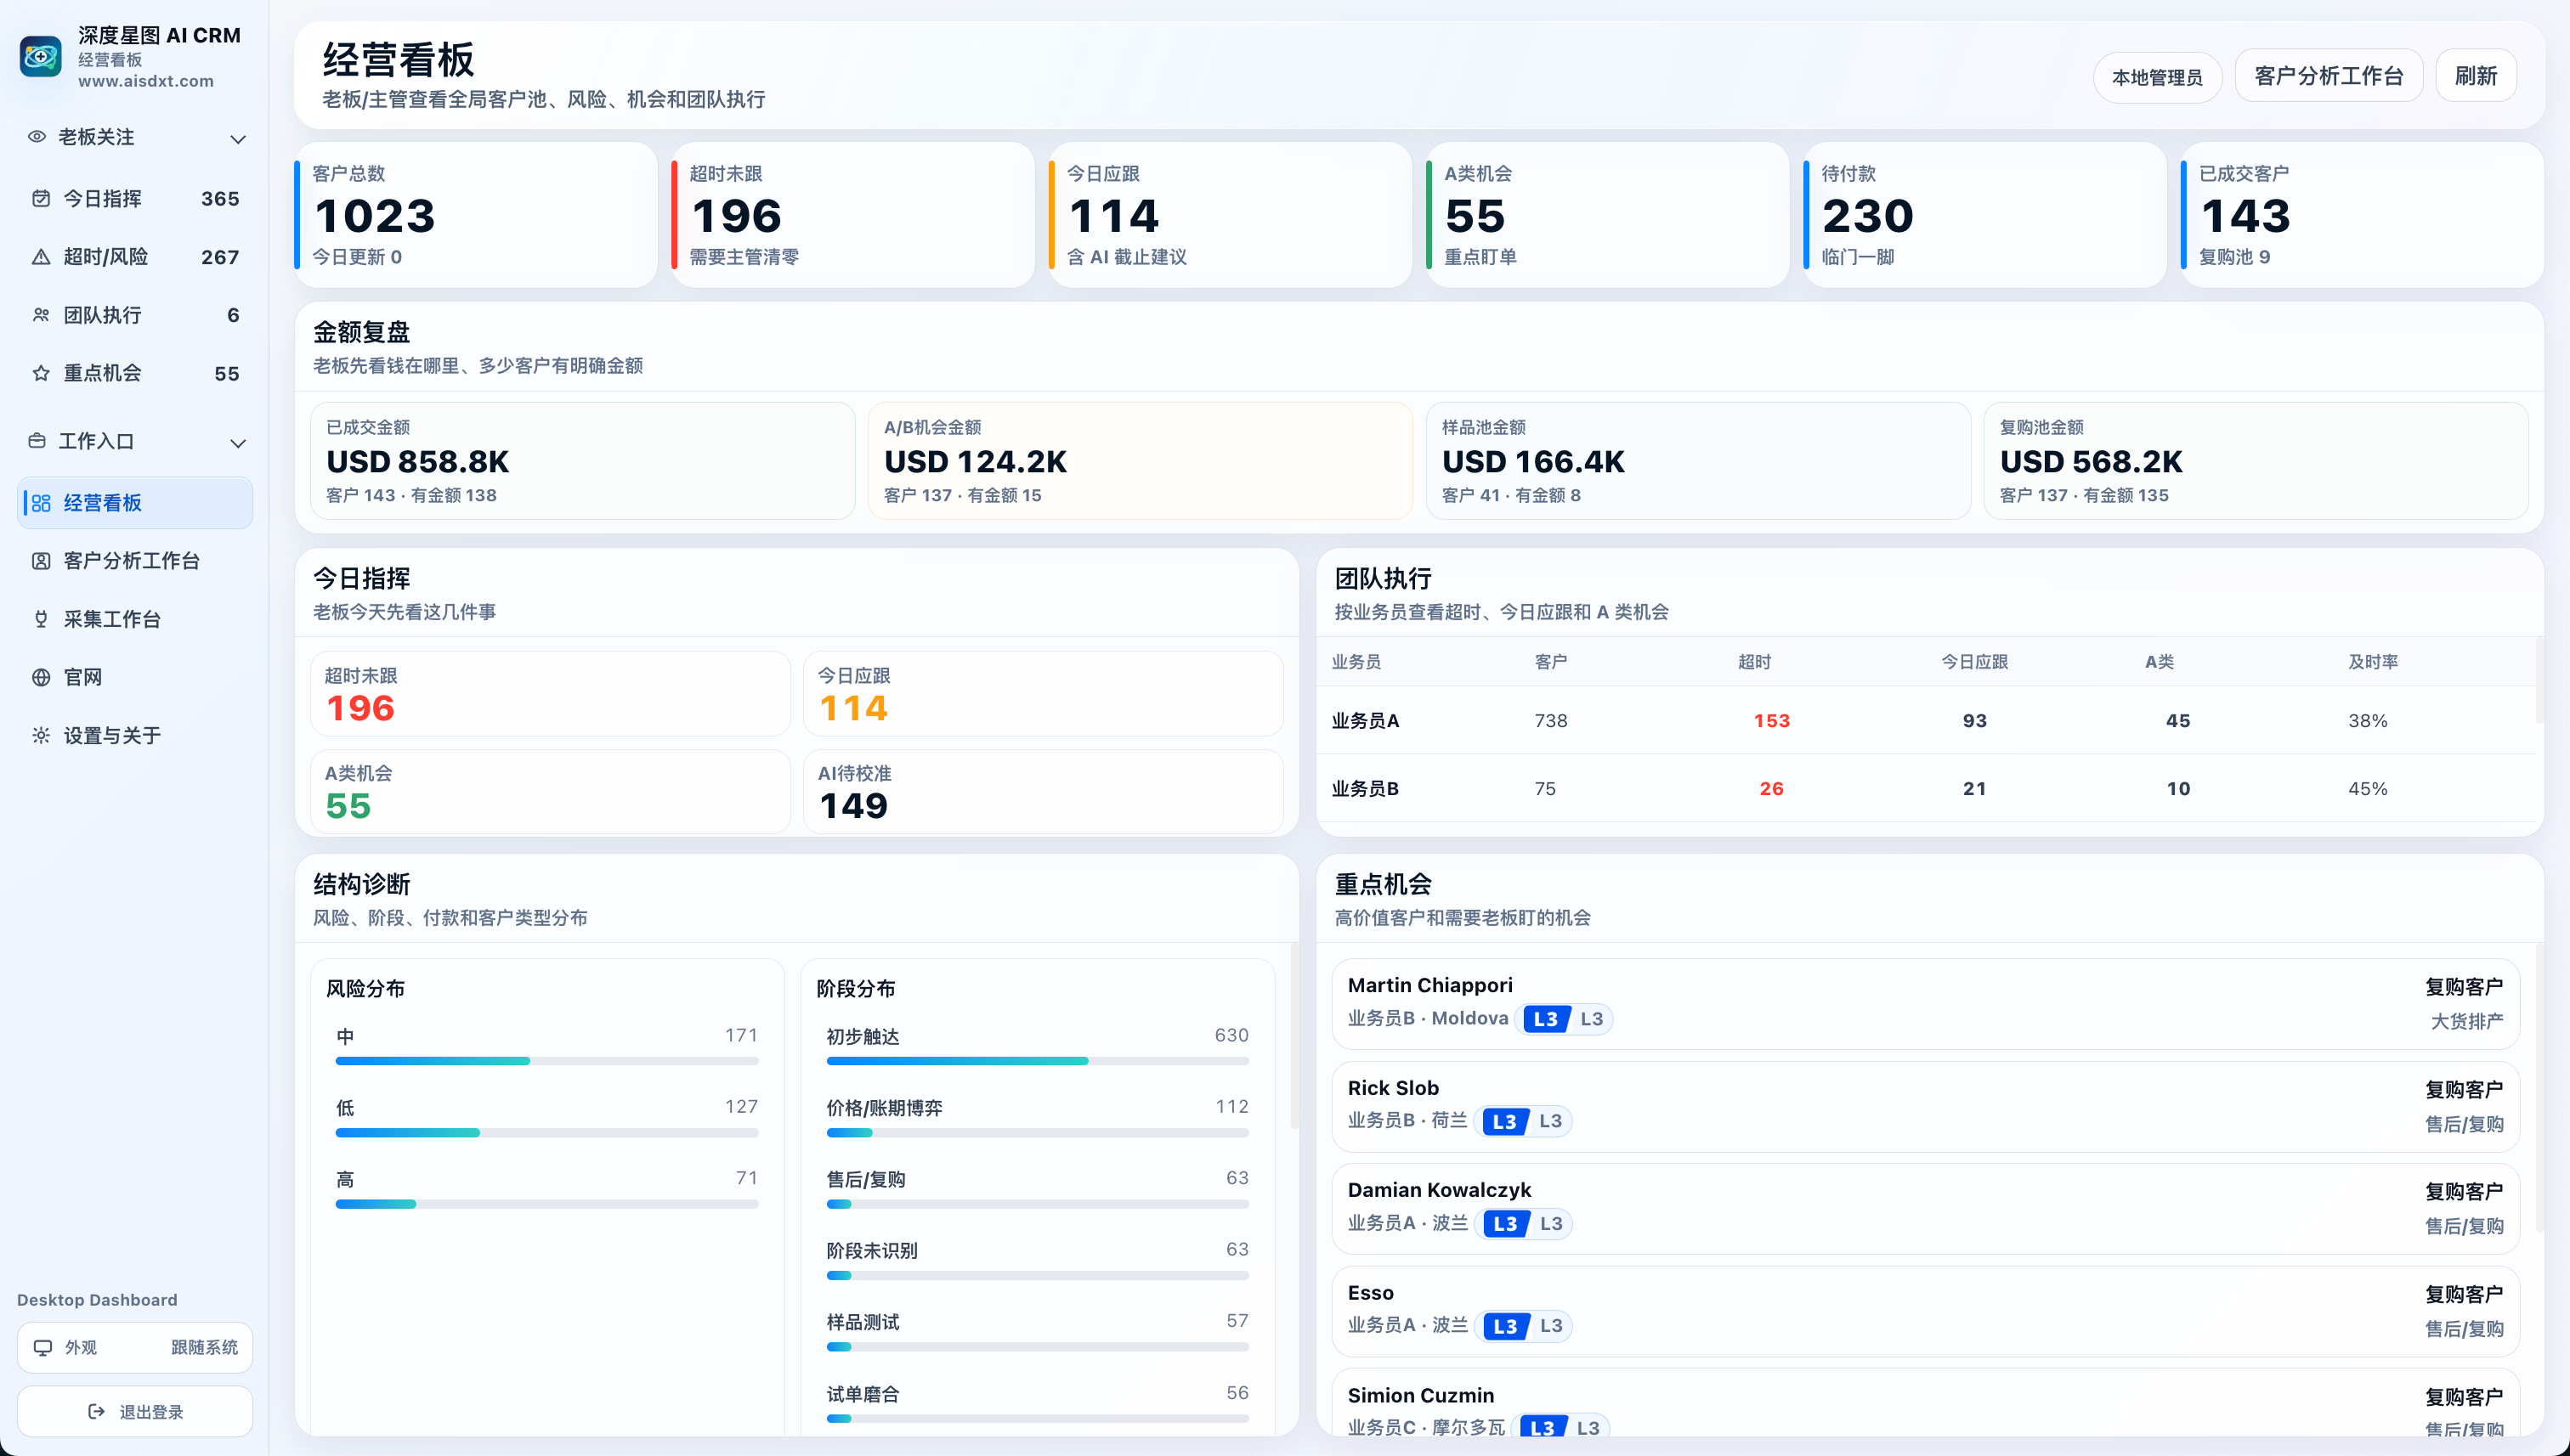Image resolution: width=2570 pixels, height=1456 pixels.
Task: Collapse the 工作入口 section chevron
Action: [x=238, y=442]
